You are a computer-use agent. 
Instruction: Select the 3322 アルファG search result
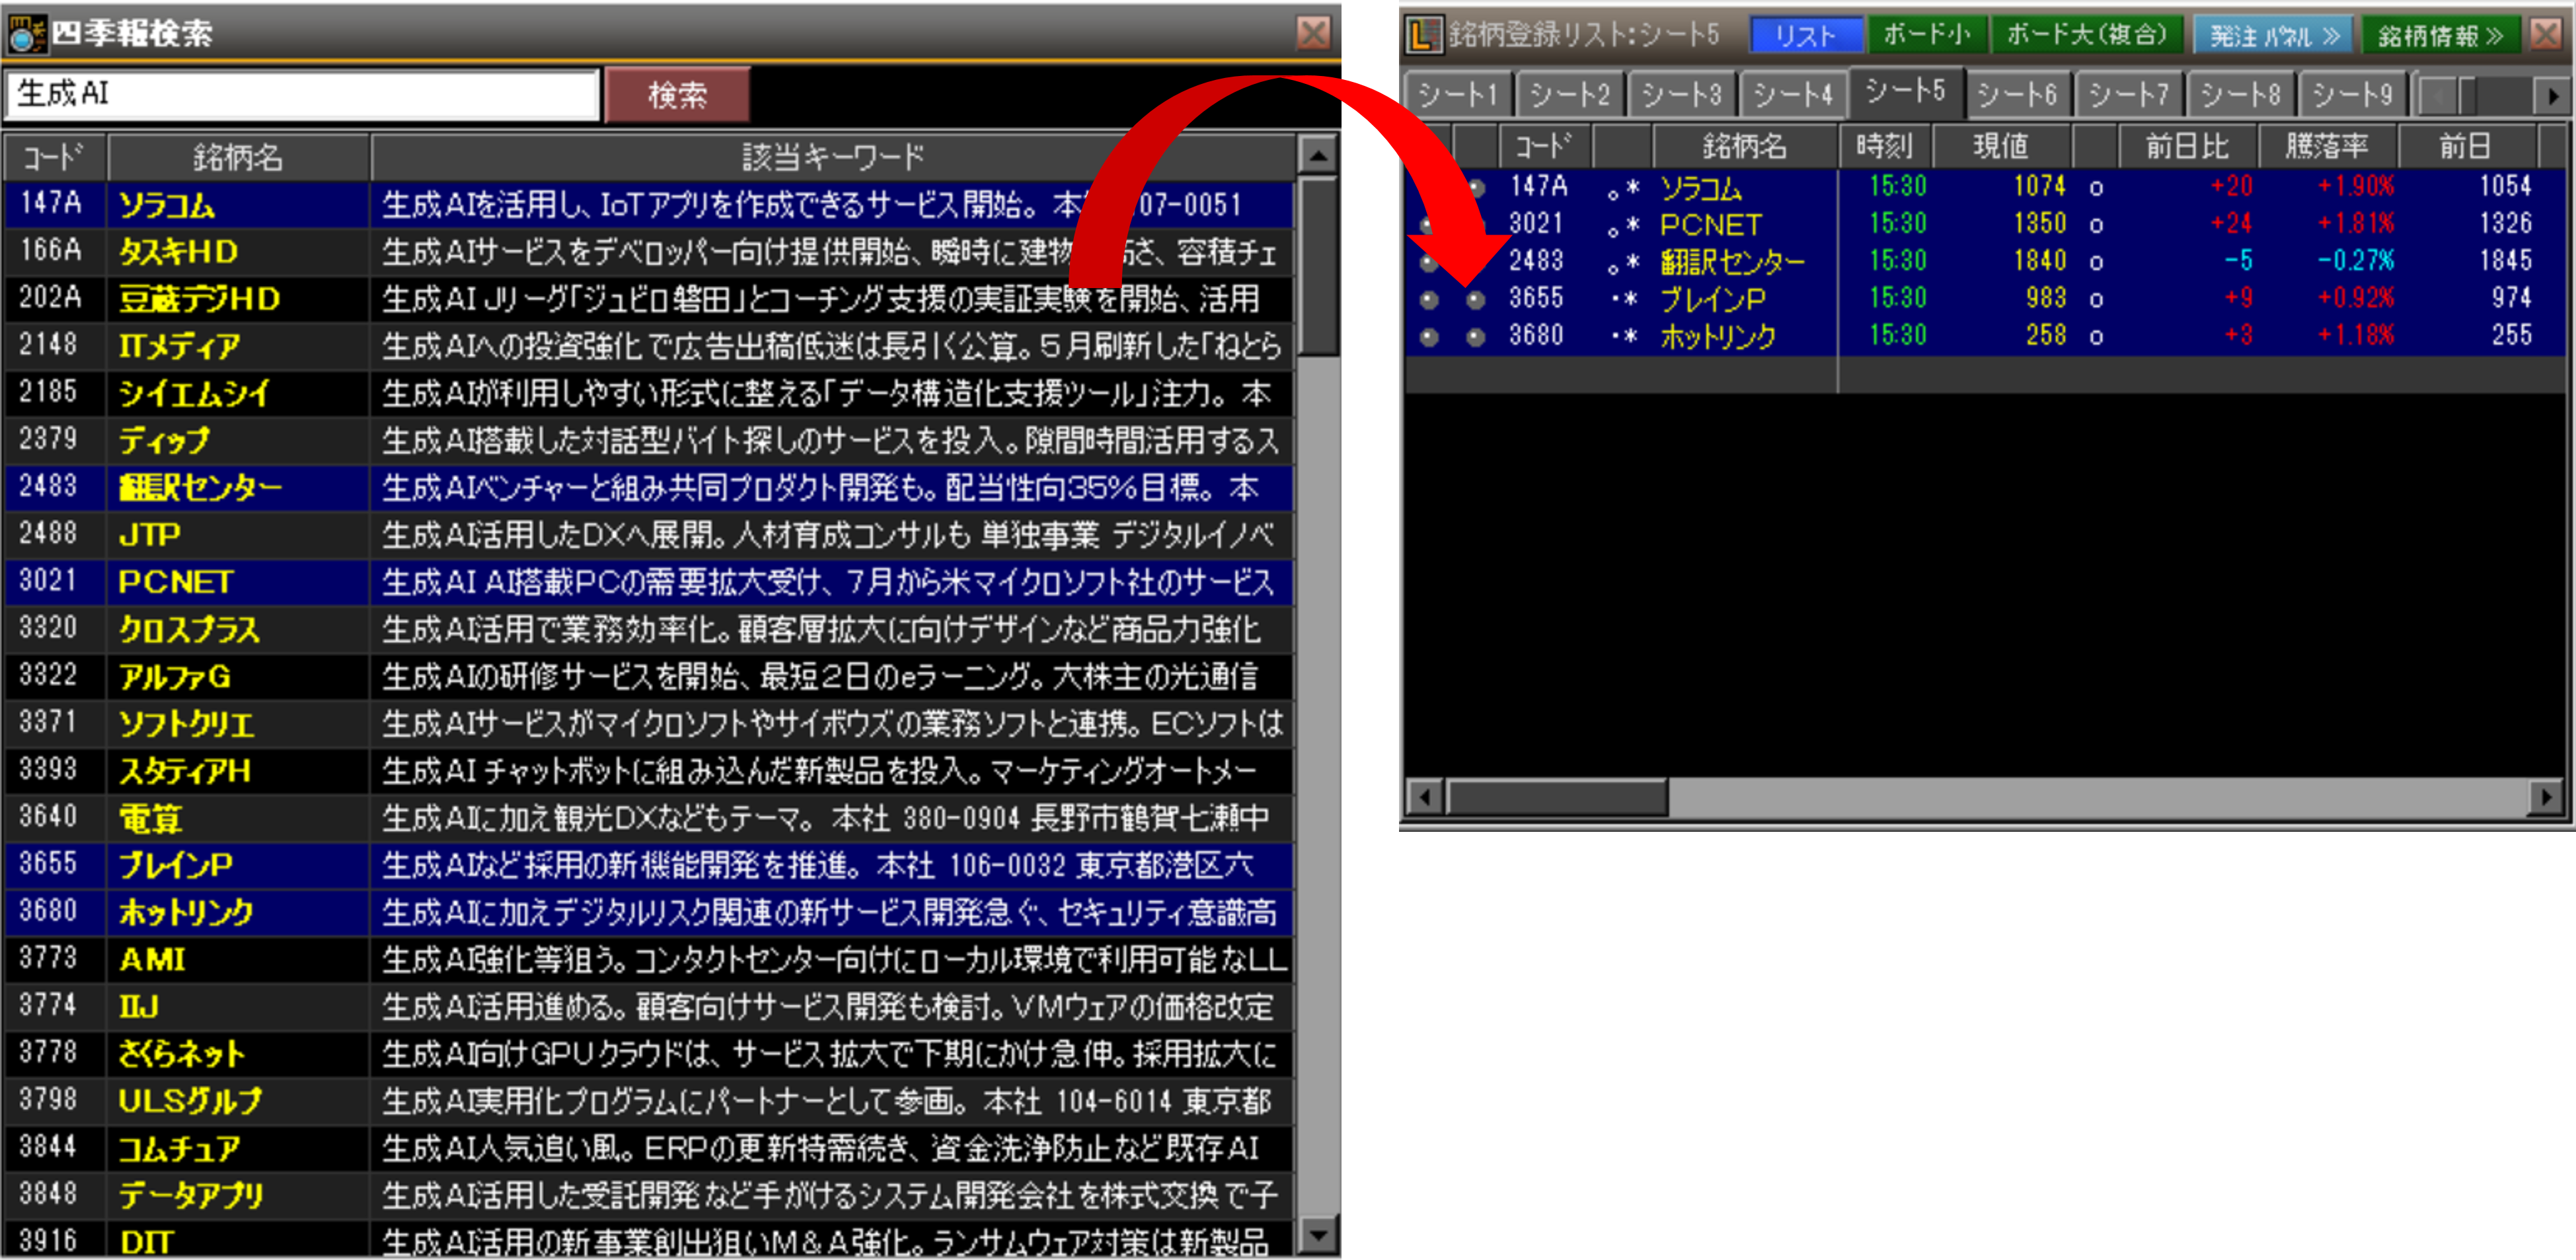(x=648, y=677)
